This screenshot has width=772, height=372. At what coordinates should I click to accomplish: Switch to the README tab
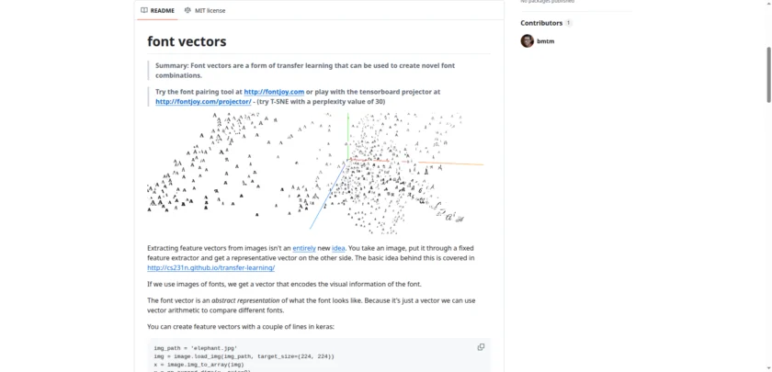(x=157, y=11)
